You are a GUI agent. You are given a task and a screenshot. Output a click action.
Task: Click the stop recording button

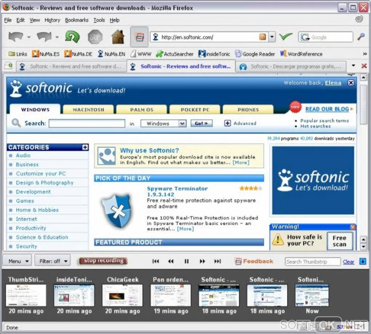pyautogui.click(x=103, y=261)
